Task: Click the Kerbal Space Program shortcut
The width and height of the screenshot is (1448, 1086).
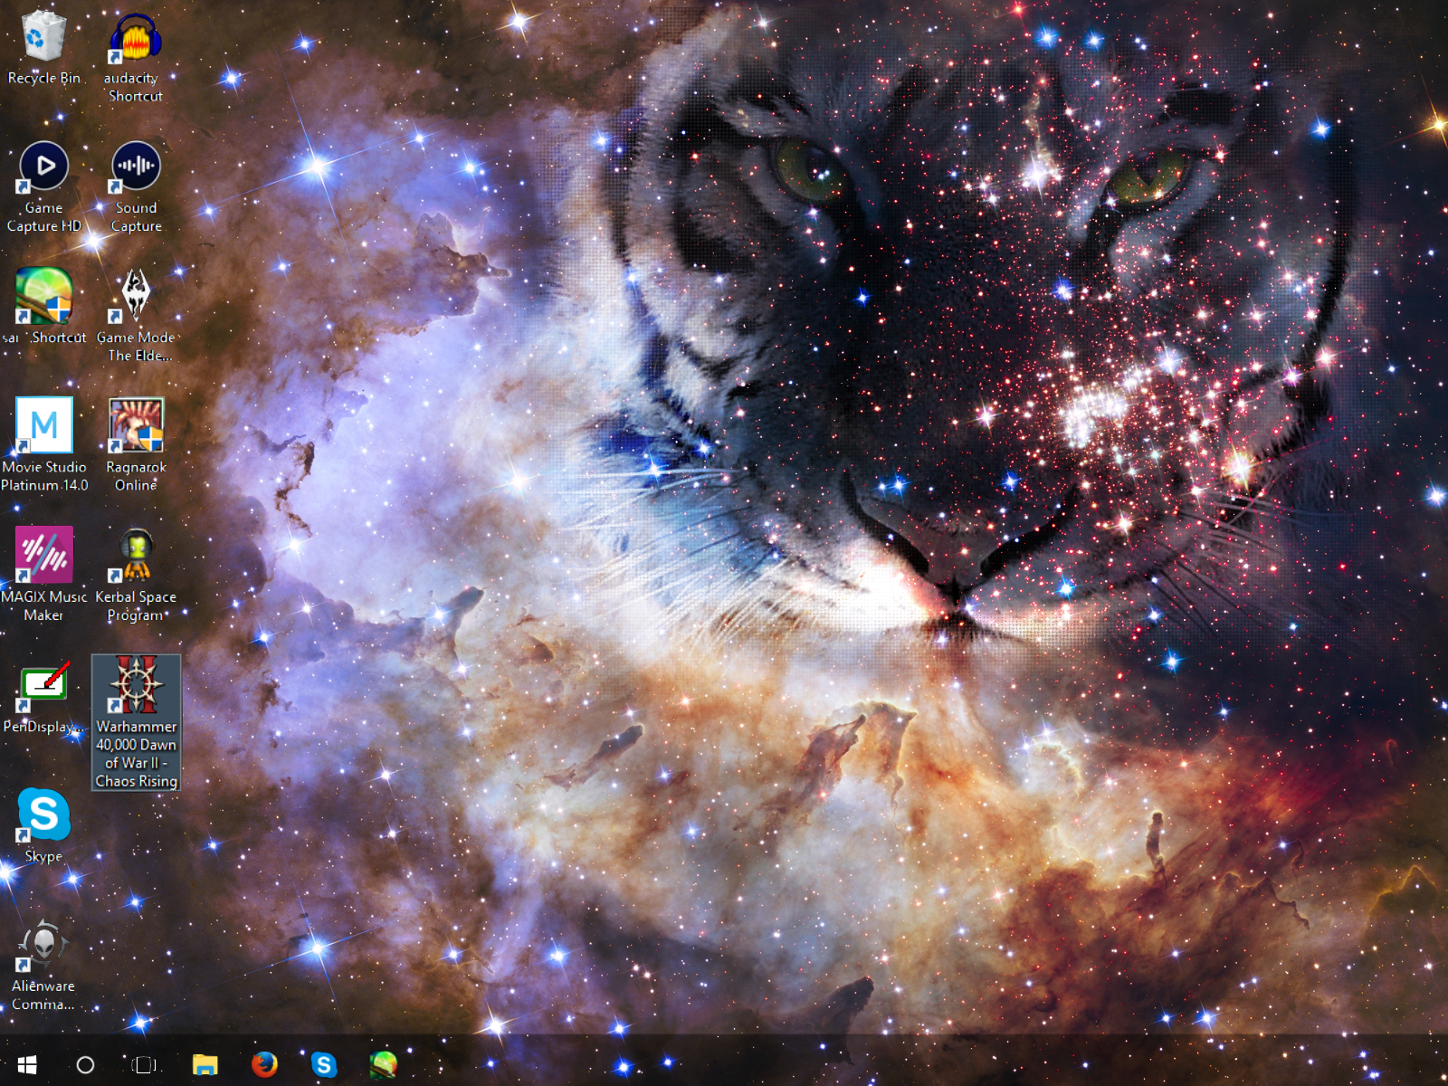Action: (x=136, y=556)
